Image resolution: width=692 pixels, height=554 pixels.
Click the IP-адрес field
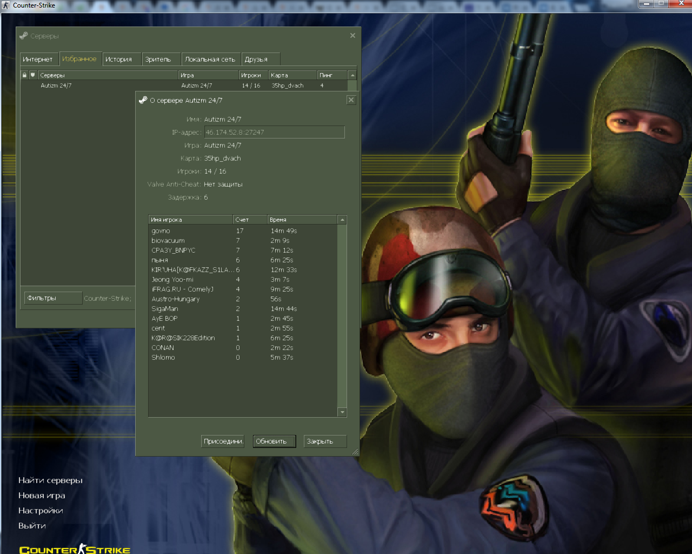click(x=274, y=132)
